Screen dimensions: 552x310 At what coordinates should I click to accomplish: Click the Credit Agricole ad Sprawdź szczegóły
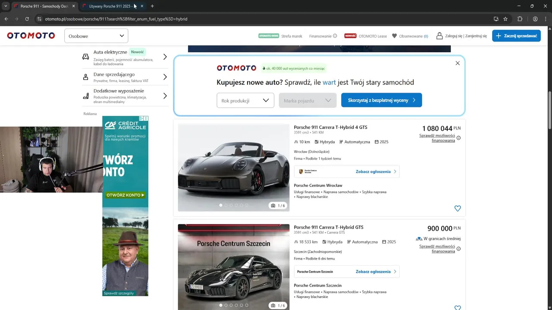click(x=119, y=293)
